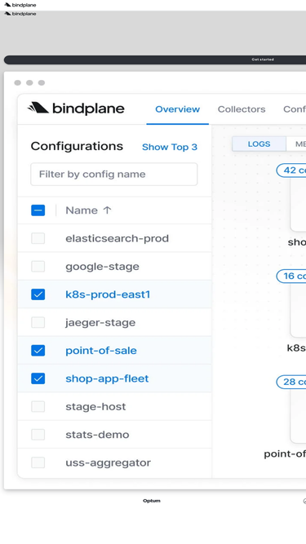Uncheck the k8s-prod-east1 checkbox

click(x=38, y=294)
